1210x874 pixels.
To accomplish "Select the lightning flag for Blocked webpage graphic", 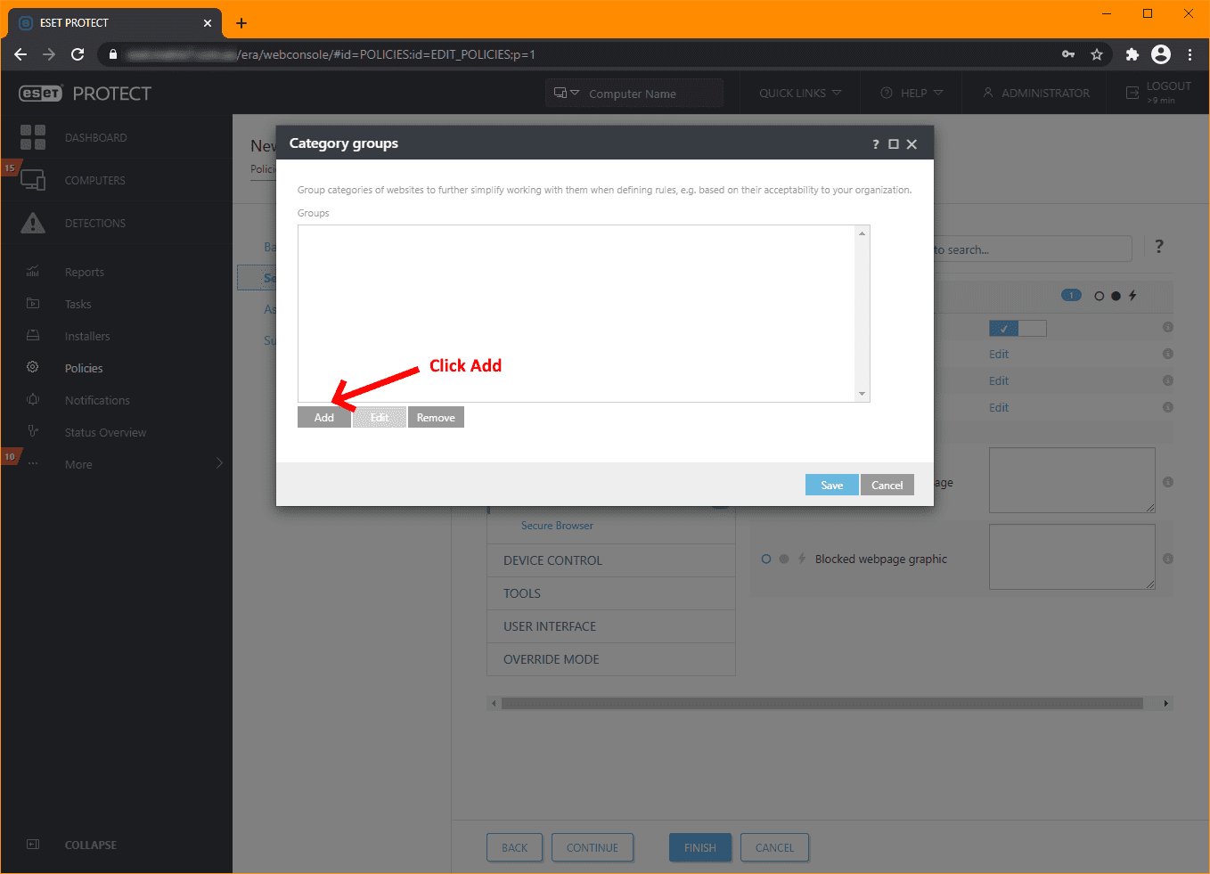I will [802, 559].
